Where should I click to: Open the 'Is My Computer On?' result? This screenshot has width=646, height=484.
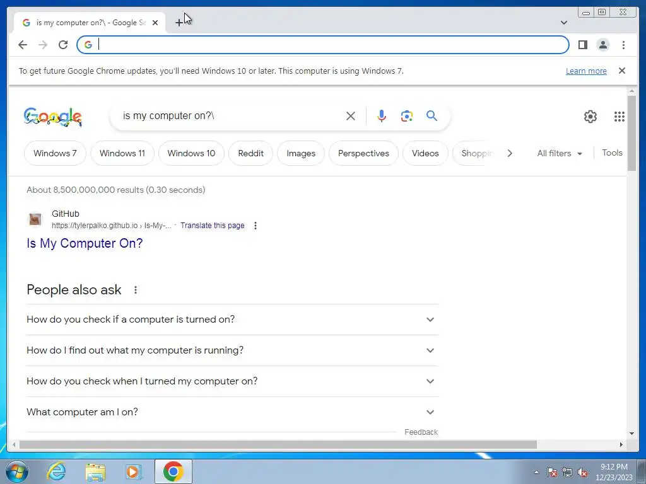click(x=85, y=243)
